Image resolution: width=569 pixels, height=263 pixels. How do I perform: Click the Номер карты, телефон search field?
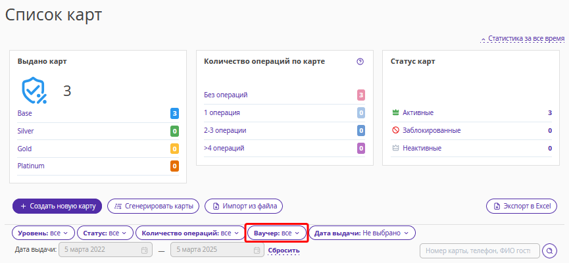click(480, 251)
